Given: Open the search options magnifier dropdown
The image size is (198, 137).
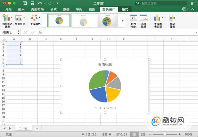Looking at the screenshot, I should 138,3.
